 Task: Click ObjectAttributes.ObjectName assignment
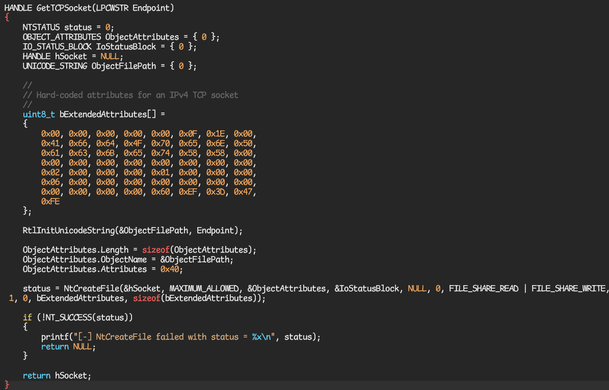128,260
